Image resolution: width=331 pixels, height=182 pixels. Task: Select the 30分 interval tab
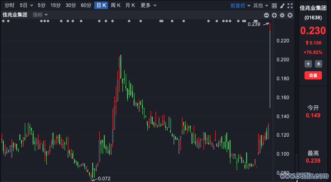[x=71, y=5]
